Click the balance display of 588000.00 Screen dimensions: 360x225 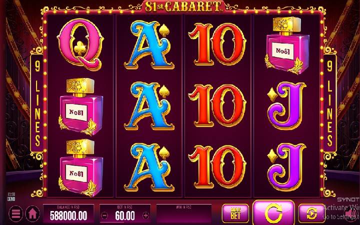tap(68, 214)
